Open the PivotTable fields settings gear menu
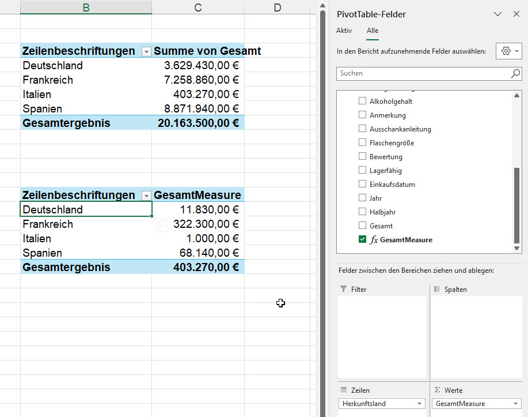 tap(509, 51)
